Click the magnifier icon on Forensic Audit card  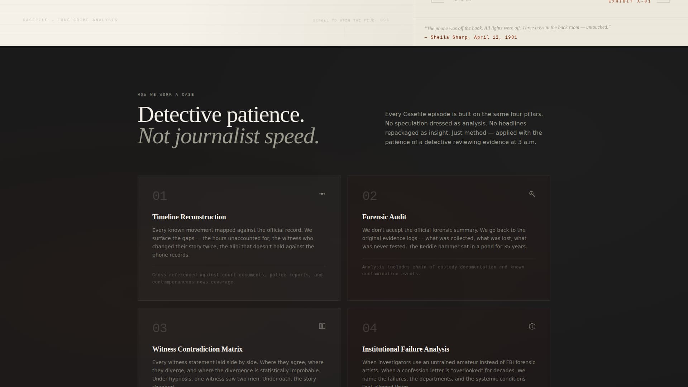[x=532, y=194]
